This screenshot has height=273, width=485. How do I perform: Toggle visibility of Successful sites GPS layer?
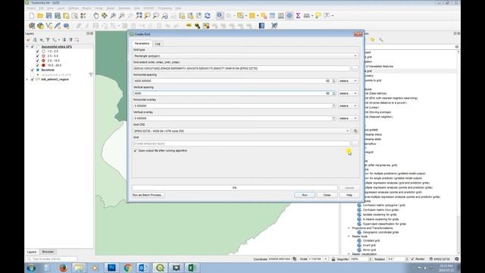coord(32,47)
